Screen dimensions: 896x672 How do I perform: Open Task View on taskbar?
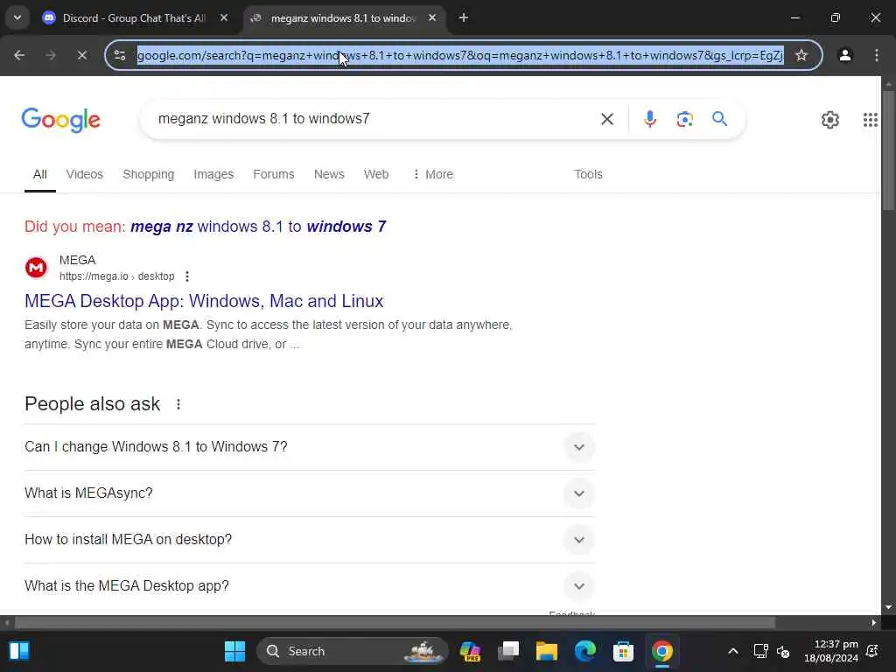(508, 651)
